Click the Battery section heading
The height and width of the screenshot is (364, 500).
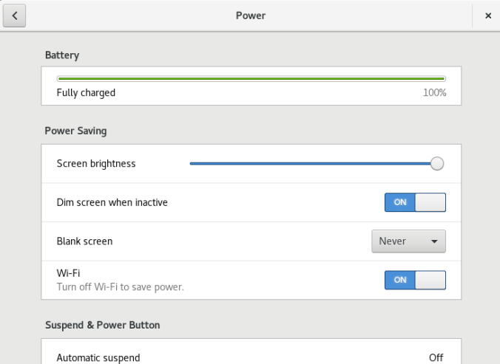click(62, 55)
